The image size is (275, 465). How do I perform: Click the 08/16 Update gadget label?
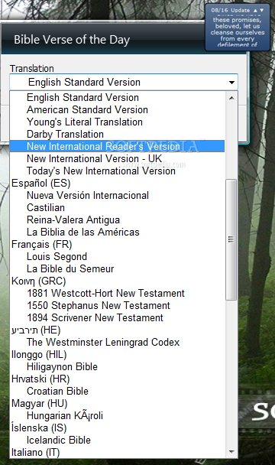tap(230, 10)
